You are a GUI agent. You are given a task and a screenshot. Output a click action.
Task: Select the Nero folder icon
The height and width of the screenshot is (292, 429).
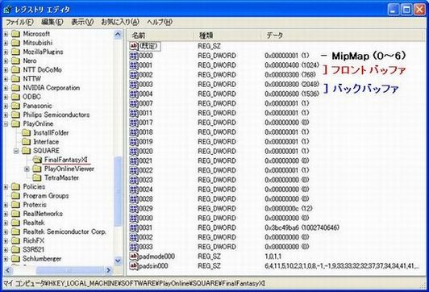click(x=15, y=60)
